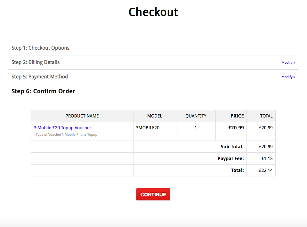Click the Checkout page title

pyautogui.click(x=153, y=12)
